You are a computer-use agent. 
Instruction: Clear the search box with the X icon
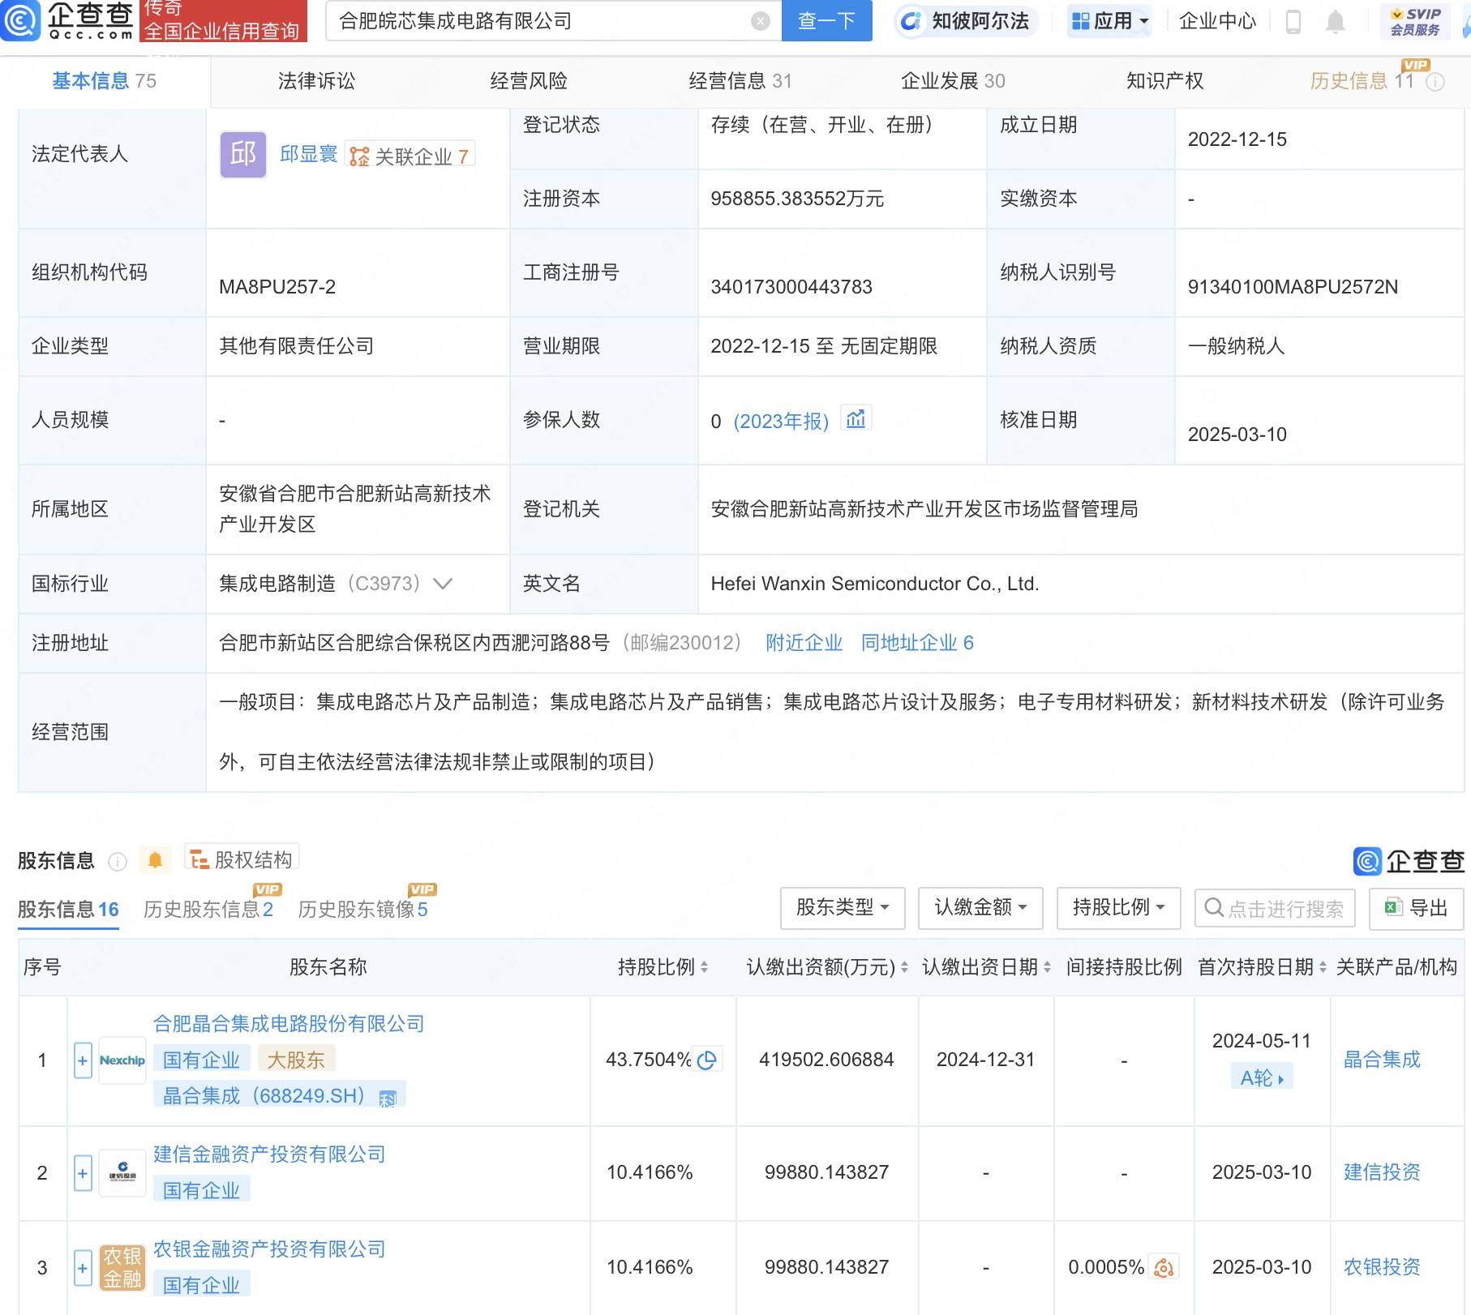click(761, 21)
